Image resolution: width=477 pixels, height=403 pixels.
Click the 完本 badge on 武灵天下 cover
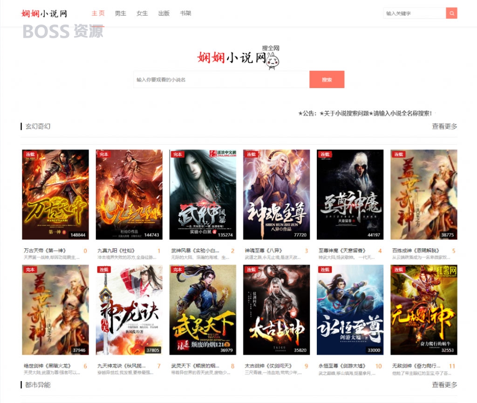click(x=177, y=269)
